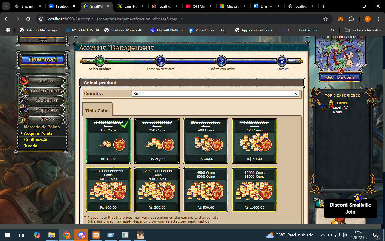The width and height of the screenshot is (385, 241).
Task: Open the Country dropdown showing Brazil
Action: [215, 94]
